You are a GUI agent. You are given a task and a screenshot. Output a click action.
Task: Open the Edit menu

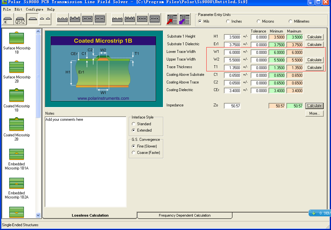pos(18,9)
